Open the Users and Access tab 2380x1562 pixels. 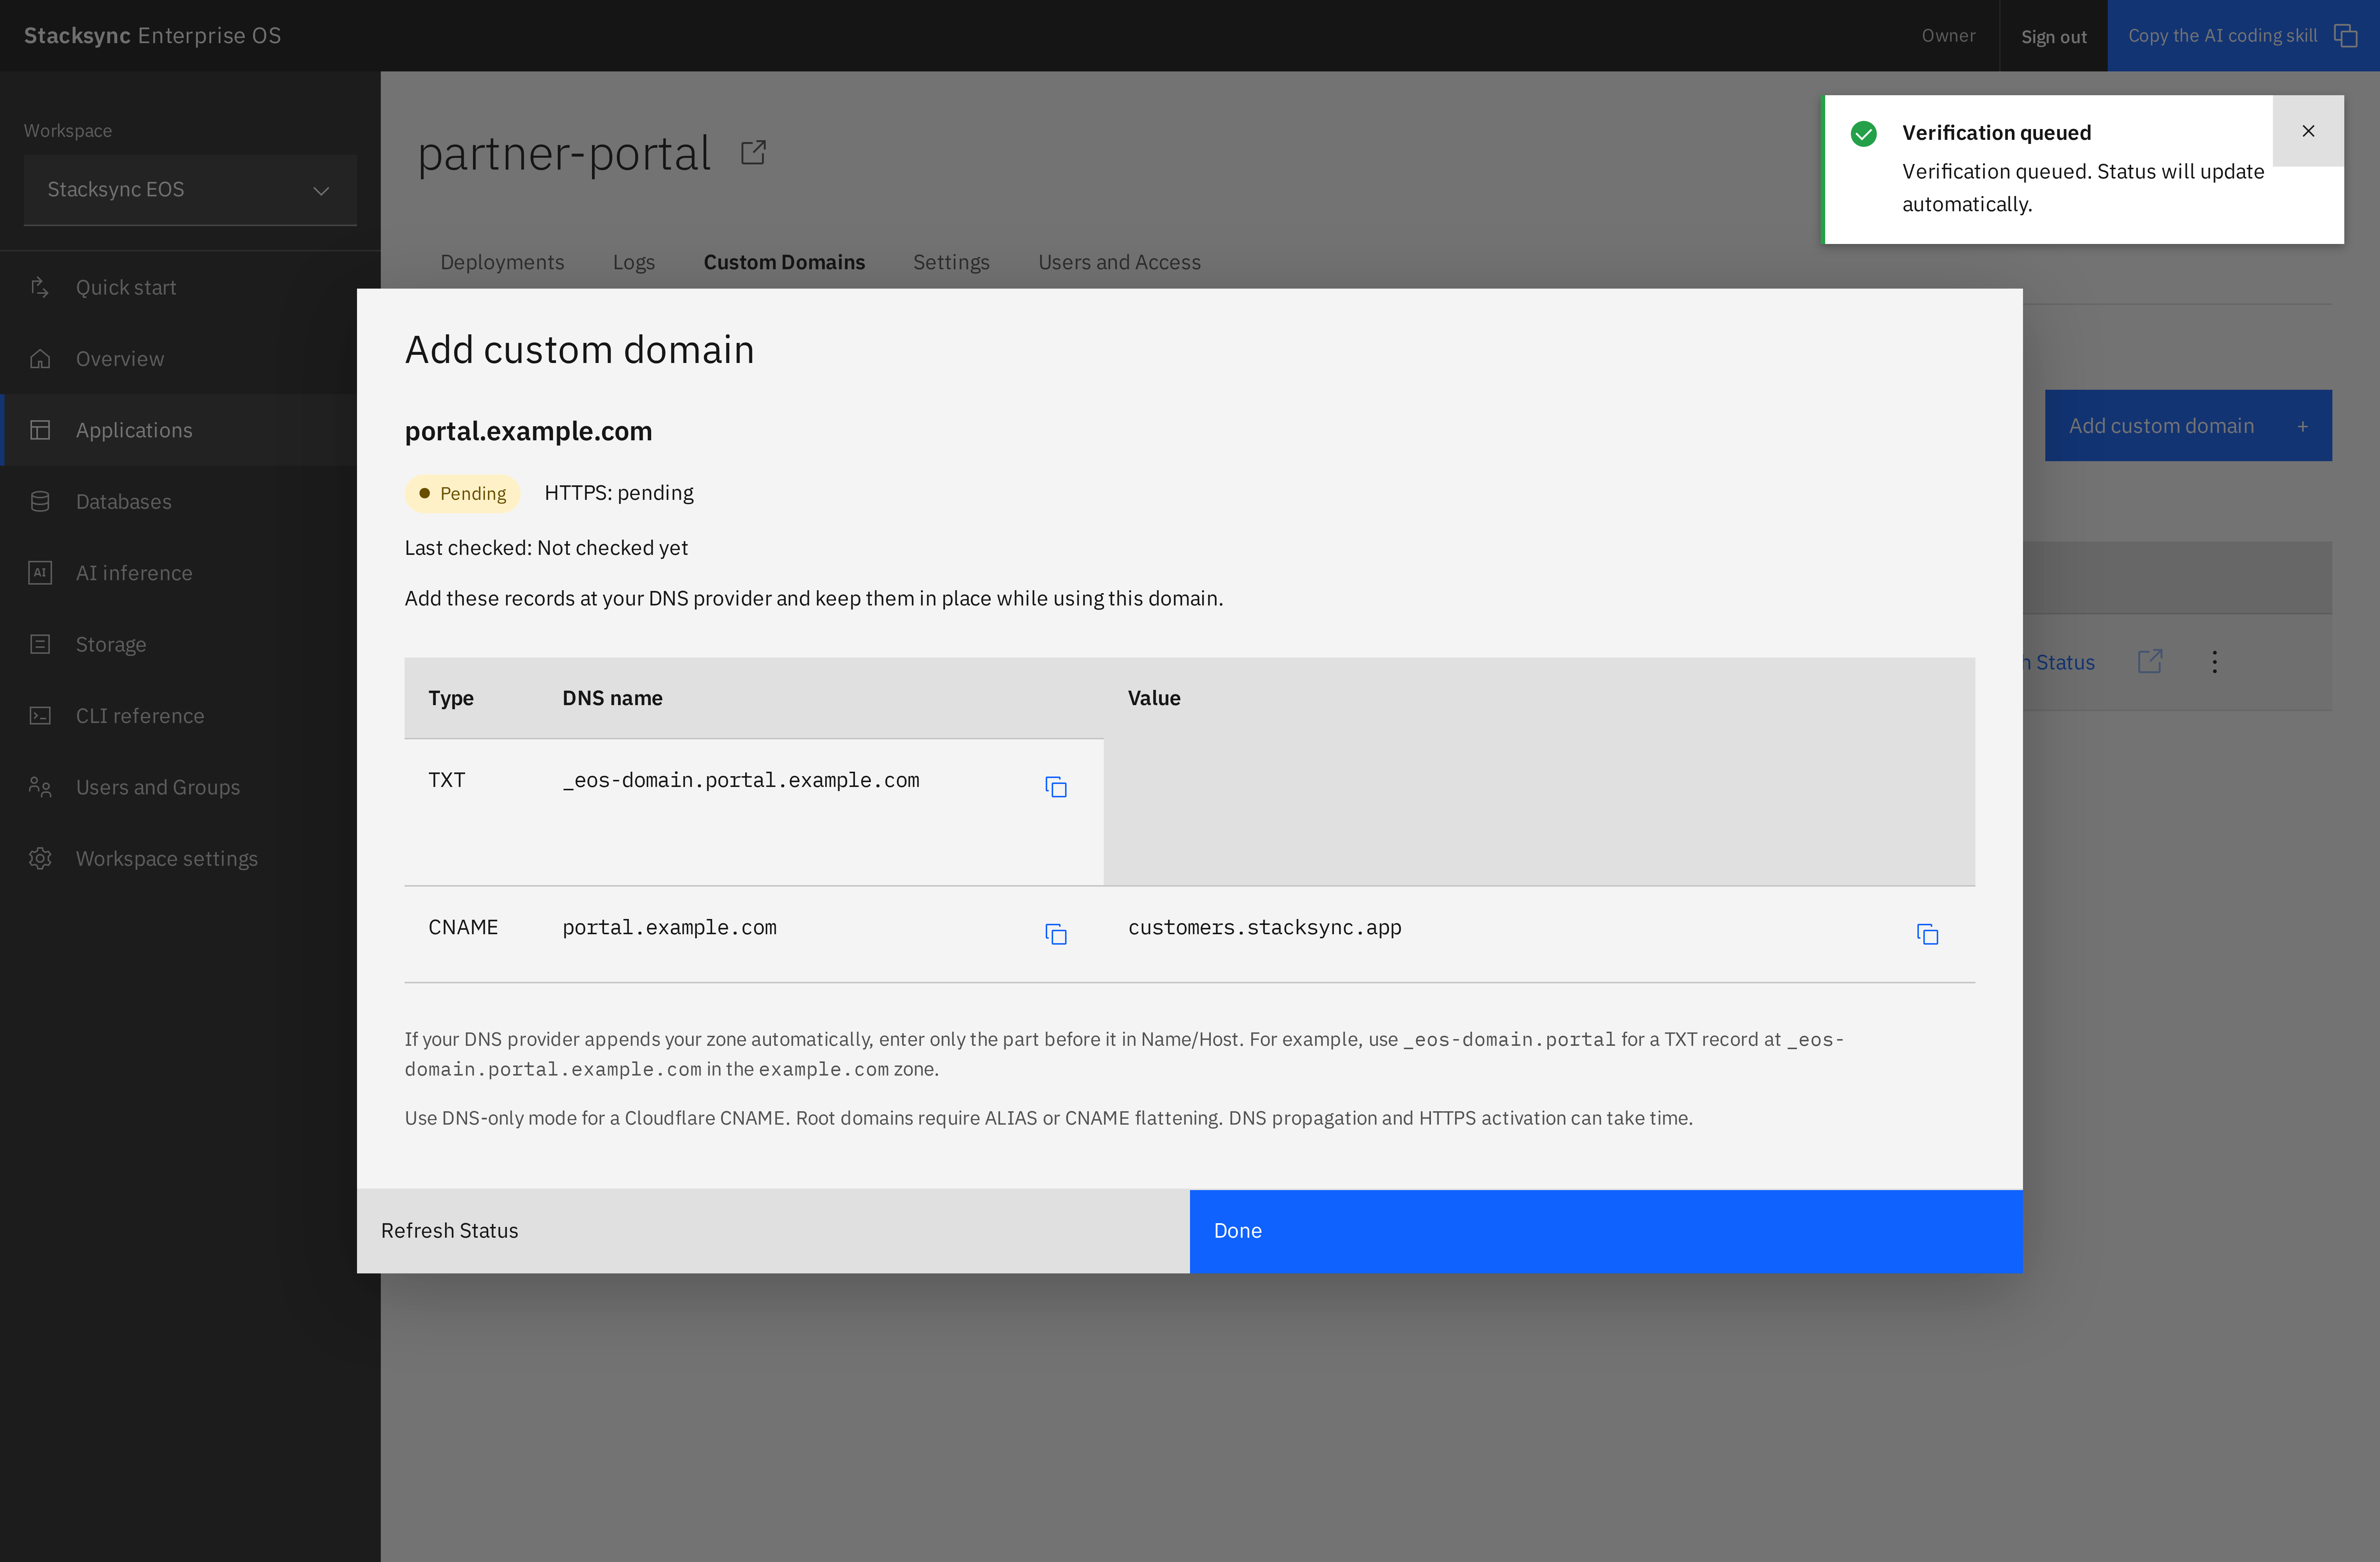[x=1119, y=262]
